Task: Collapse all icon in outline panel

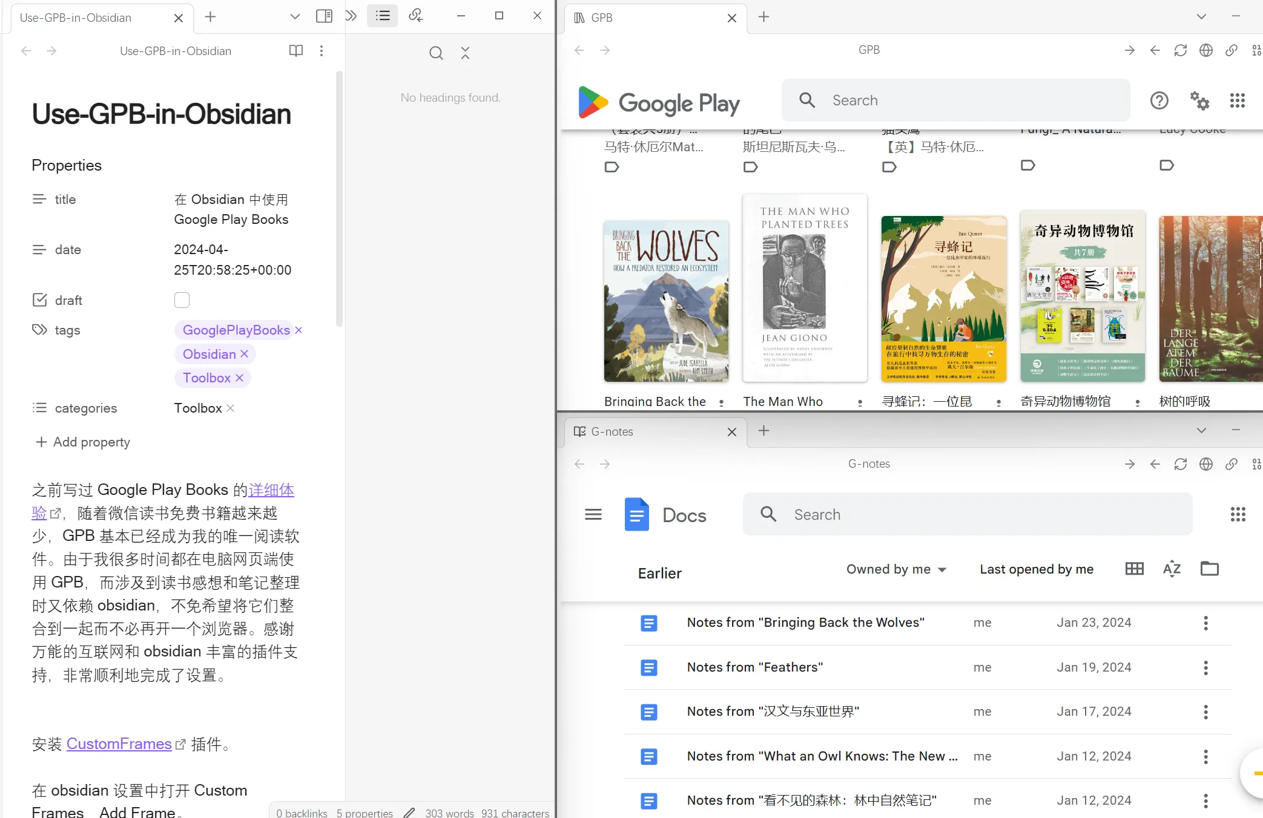Action: 465,53
